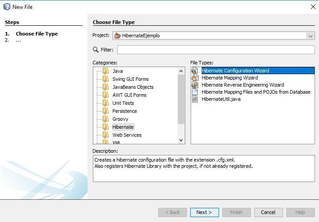Select HibernateEjemplo in the Project combo box
Screen dimensions: 319x222
pos(214,36)
